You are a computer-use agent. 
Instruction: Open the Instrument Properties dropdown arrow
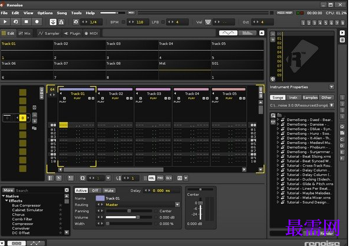coord(332,86)
